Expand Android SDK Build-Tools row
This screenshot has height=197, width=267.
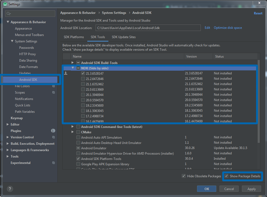click(x=73, y=63)
